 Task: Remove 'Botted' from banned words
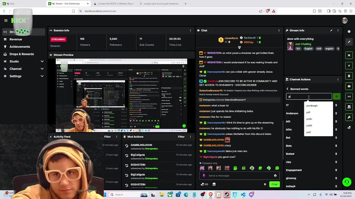point(336,154)
